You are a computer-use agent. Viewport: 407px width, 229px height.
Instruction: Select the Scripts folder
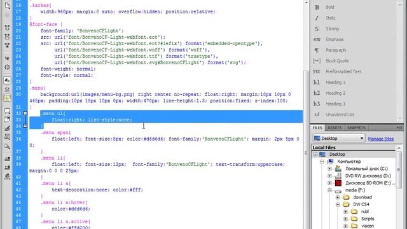[368, 219]
